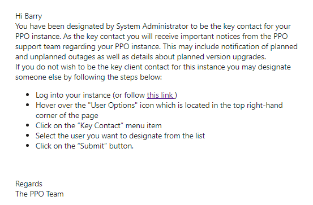Viewport: 313px width, 205px height.
Task: Click the quoted "User Options" text
Action: pos(113,106)
